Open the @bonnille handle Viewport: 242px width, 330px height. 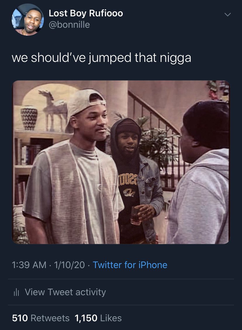click(x=69, y=25)
